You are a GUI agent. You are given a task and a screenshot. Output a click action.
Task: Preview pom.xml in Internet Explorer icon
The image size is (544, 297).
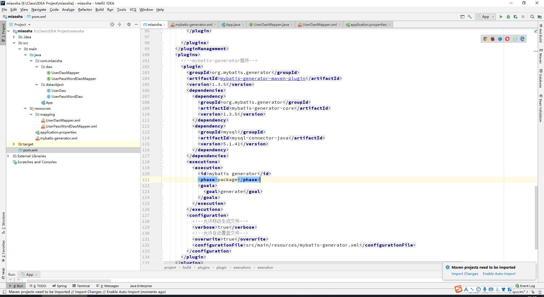pos(515,39)
